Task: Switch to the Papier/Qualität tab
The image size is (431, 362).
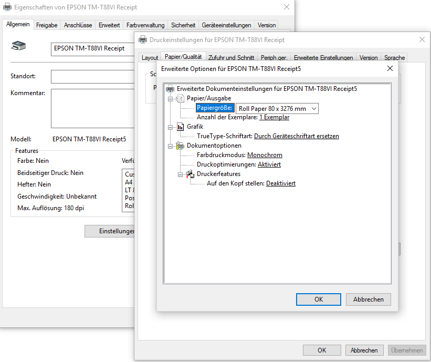Action: pyautogui.click(x=183, y=57)
